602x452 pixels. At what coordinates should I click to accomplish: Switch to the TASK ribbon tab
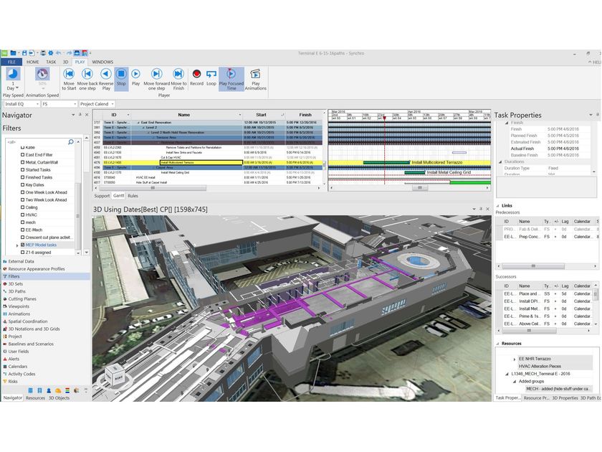point(51,62)
